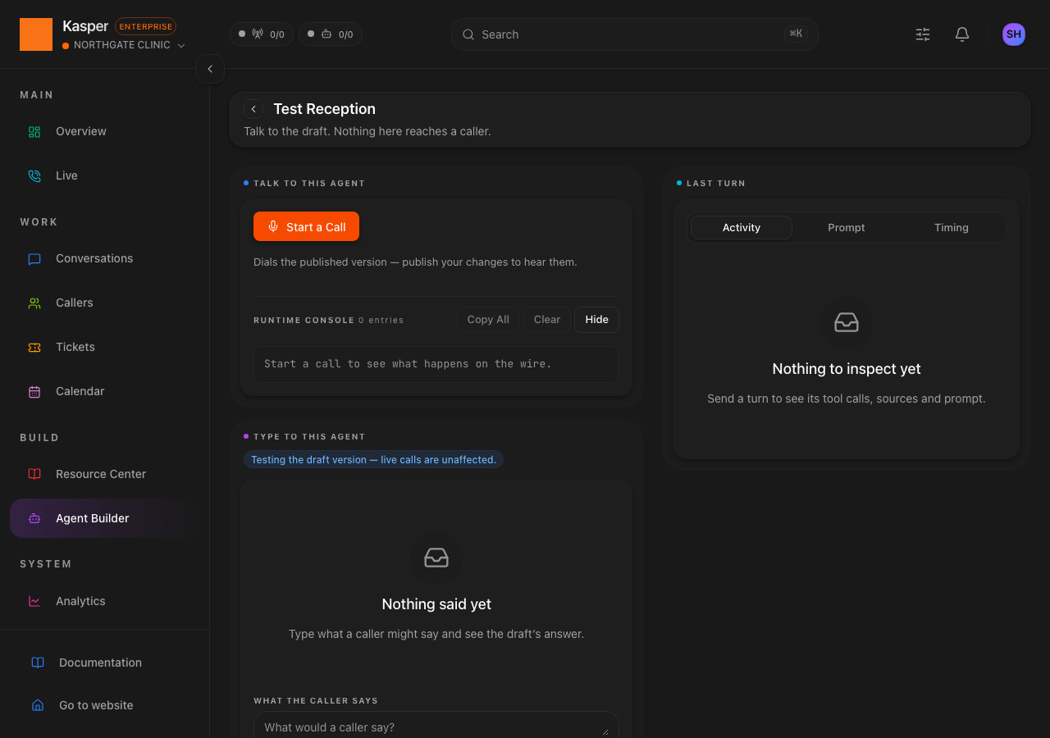Click the Live phone icon

(34, 175)
